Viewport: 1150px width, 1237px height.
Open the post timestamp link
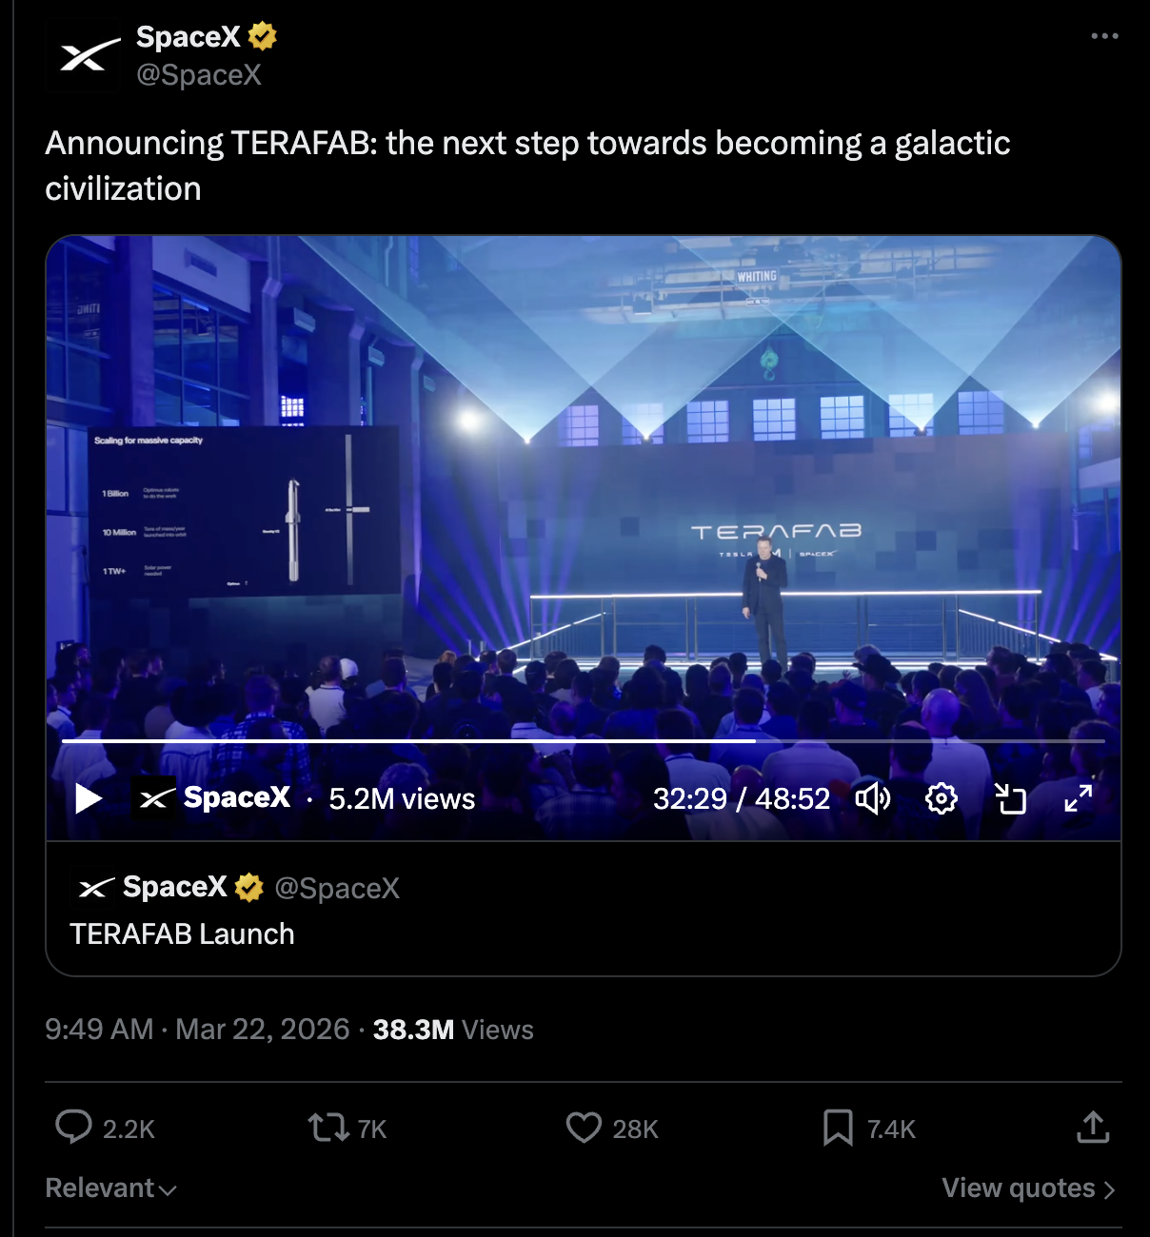coord(197,1030)
